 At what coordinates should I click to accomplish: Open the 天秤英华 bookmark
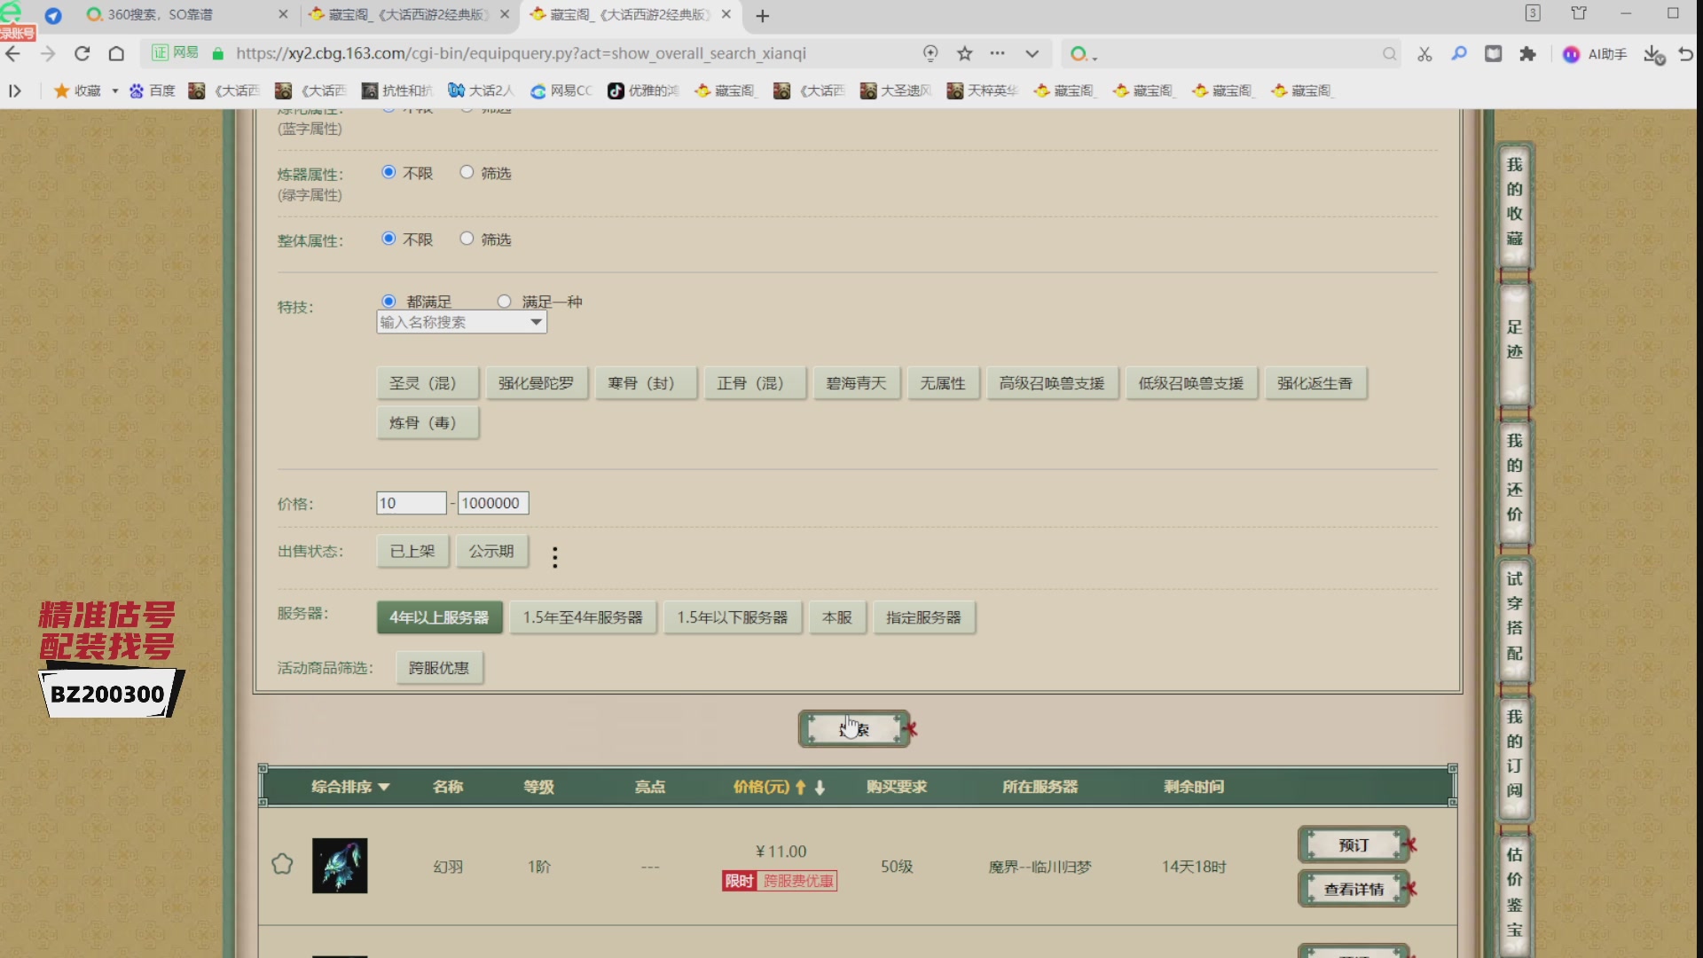(983, 90)
